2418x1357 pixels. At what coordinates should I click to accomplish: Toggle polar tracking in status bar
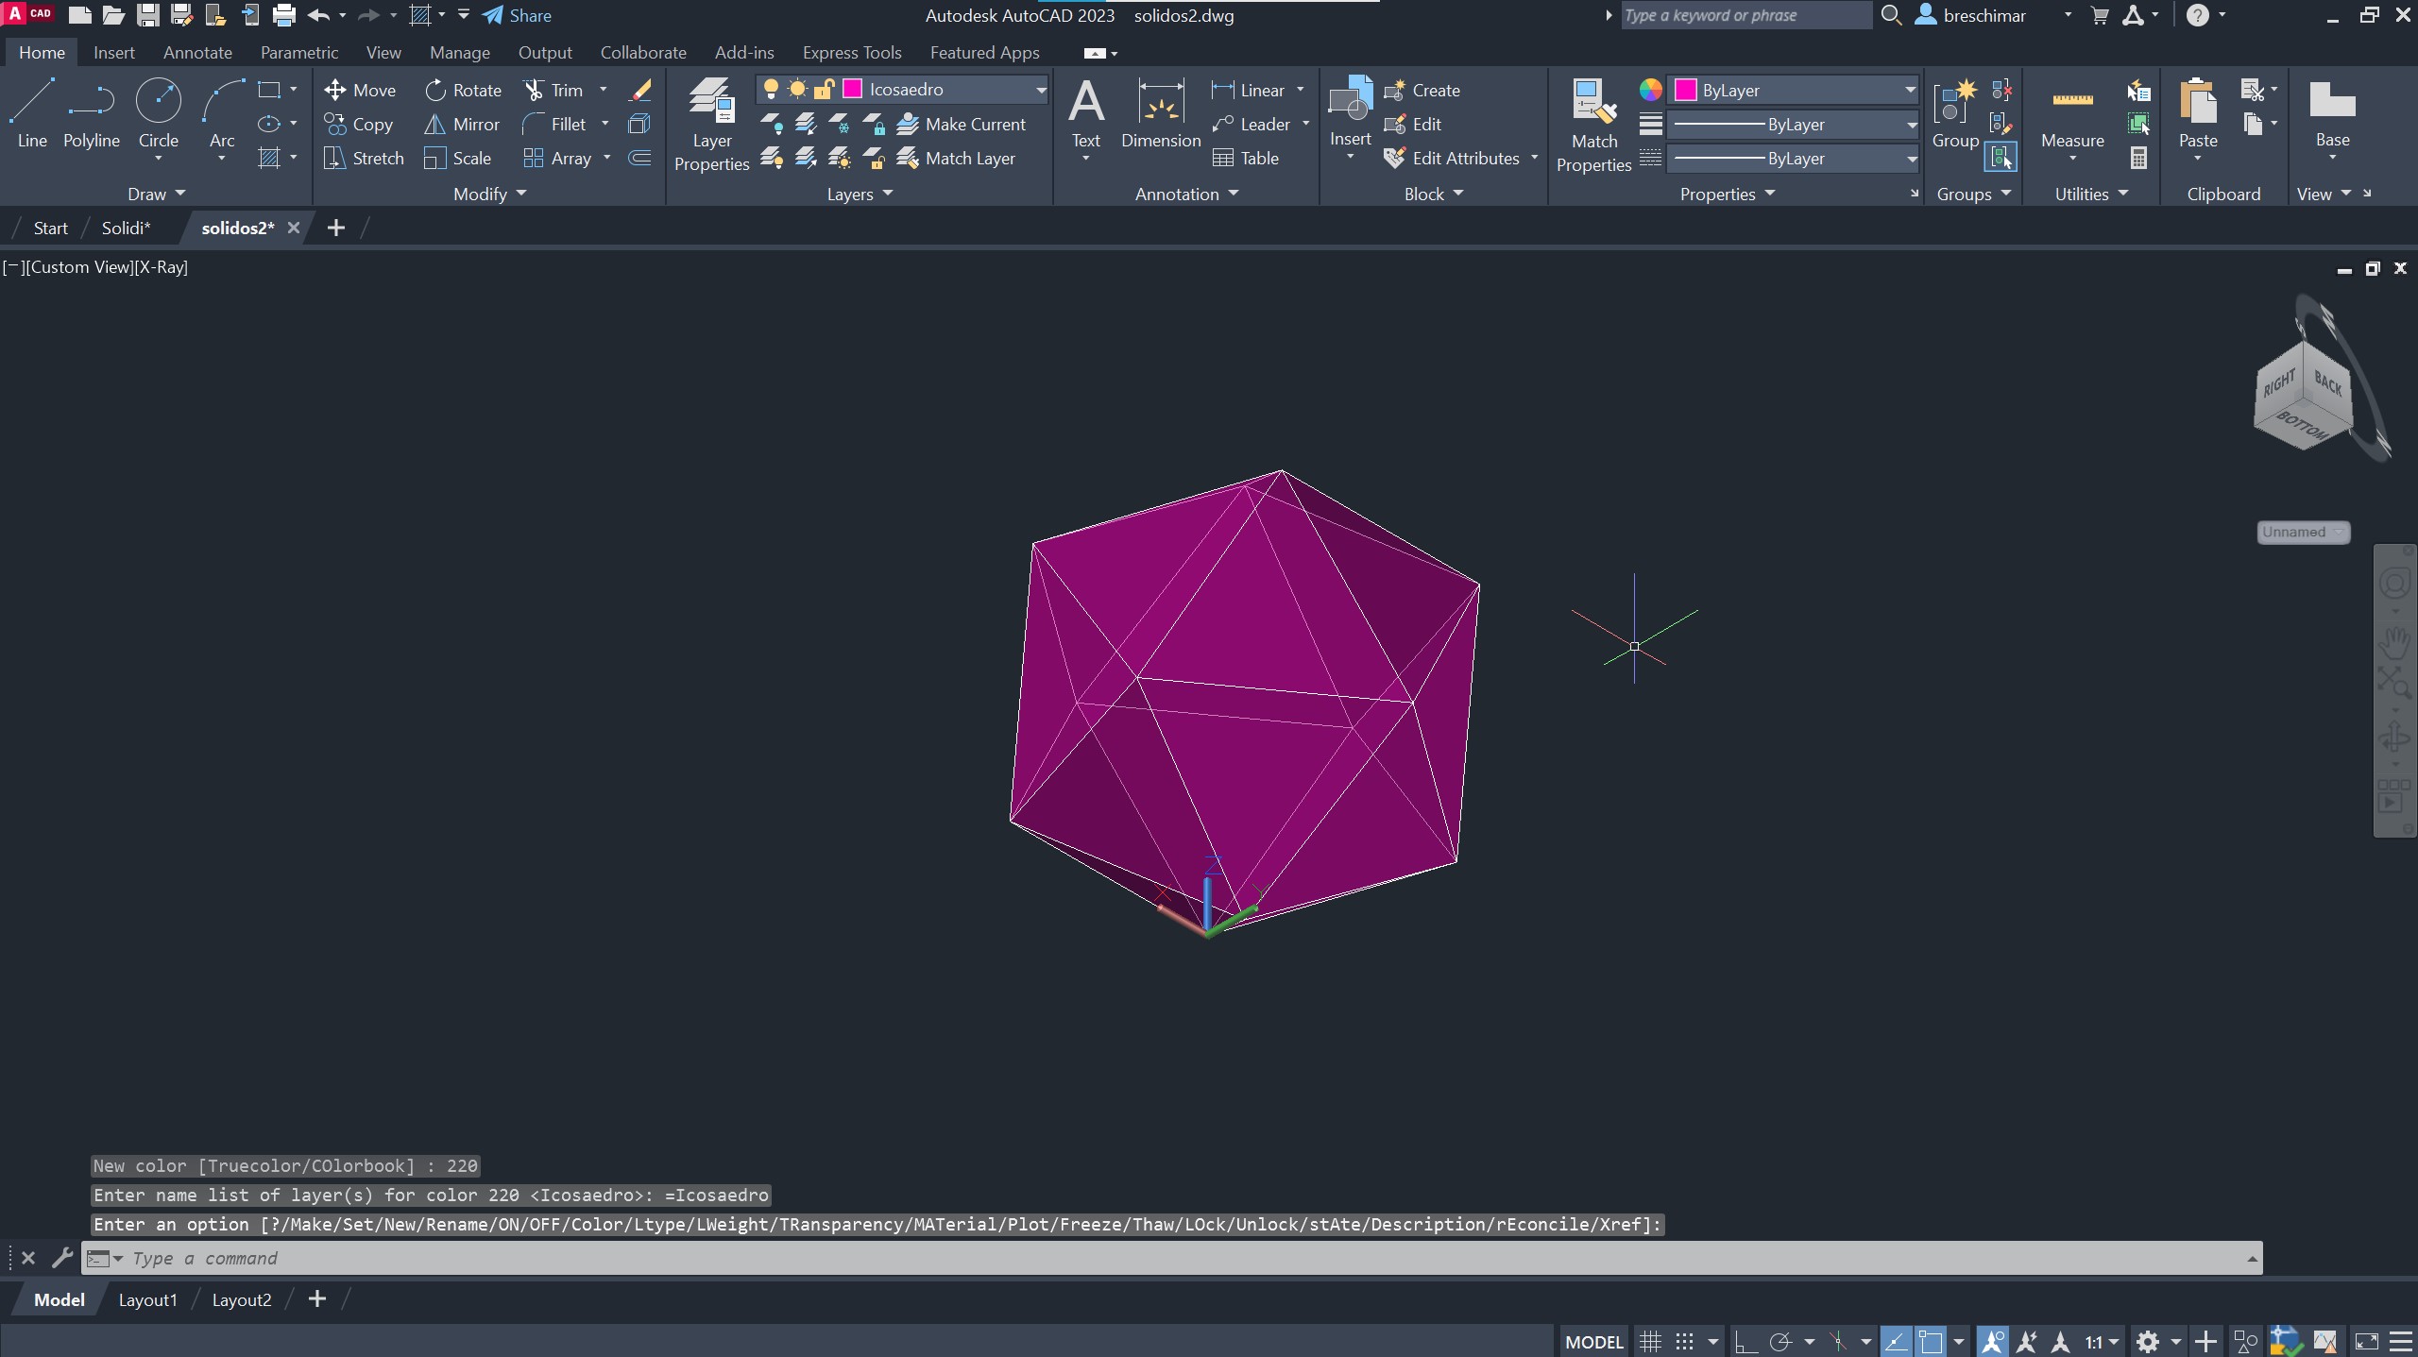(x=1780, y=1341)
